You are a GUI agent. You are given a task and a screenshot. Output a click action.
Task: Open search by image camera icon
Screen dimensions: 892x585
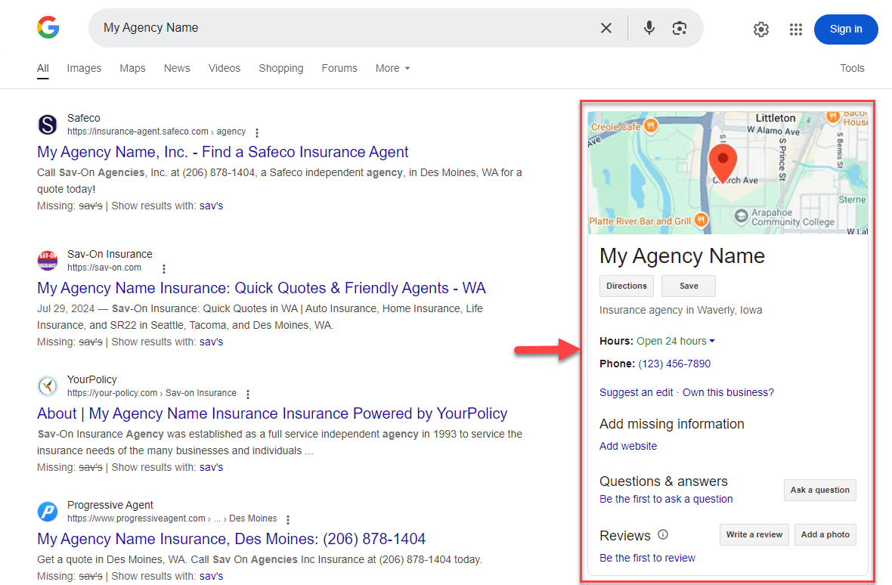[x=680, y=28]
